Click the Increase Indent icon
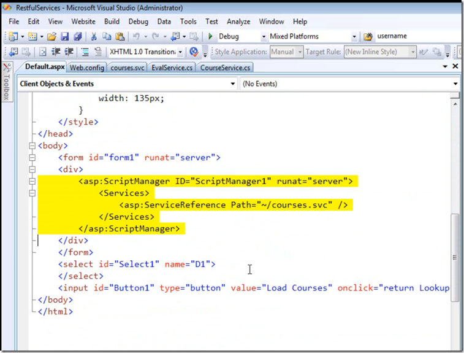The image size is (464, 353). [x=69, y=52]
